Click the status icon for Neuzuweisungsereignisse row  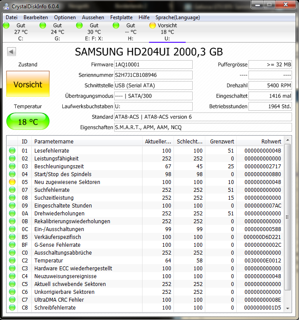tap(12, 276)
